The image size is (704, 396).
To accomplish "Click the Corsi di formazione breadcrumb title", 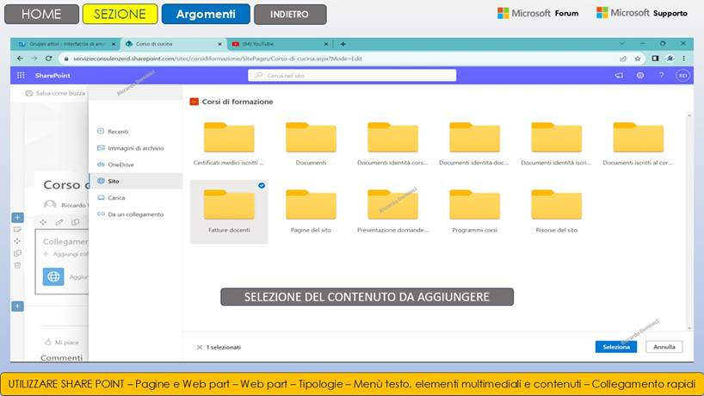I will (237, 102).
